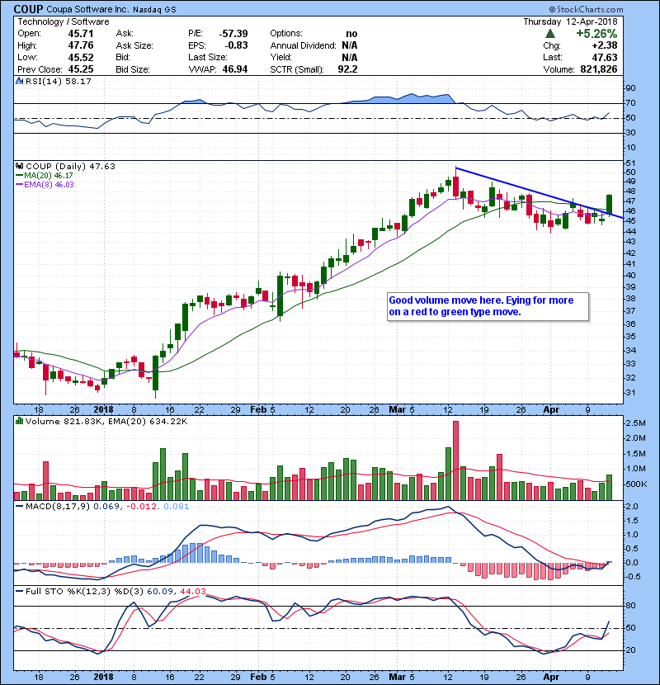
Task: Click the +5.26% percent change
Action: [x=596, y=34]
